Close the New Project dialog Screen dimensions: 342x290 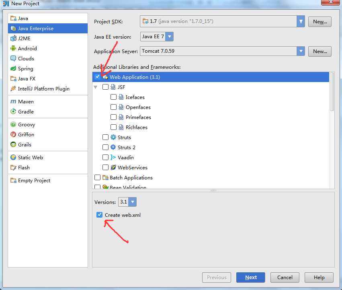click(330, 2)
